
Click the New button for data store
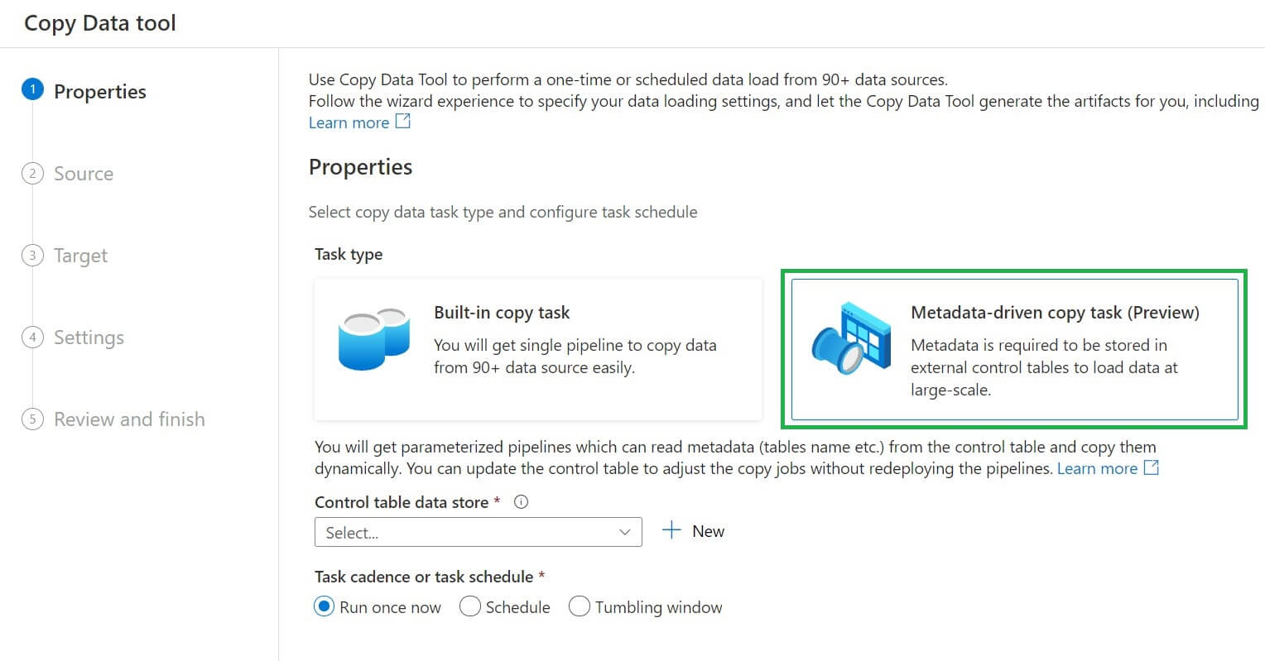pos(707,531)
